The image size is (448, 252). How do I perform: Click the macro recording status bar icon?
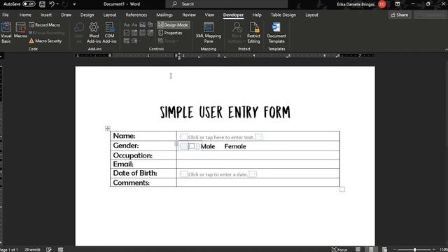pos(61,249)
